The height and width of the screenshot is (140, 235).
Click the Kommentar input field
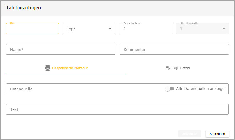click(174, 50)
